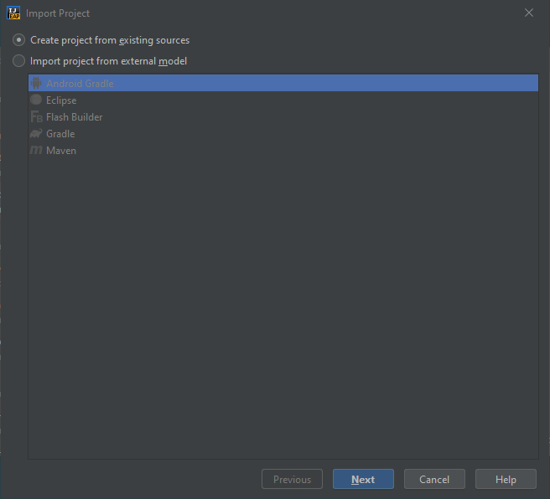Click the disabled Previous button
The width and height of the screenshot is (550, 499).
point(292,480)
